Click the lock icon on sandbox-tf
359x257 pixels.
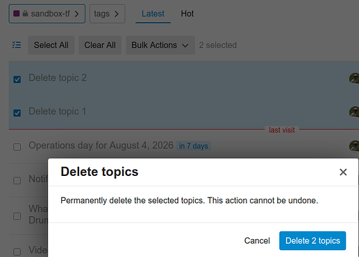point(25,14)
